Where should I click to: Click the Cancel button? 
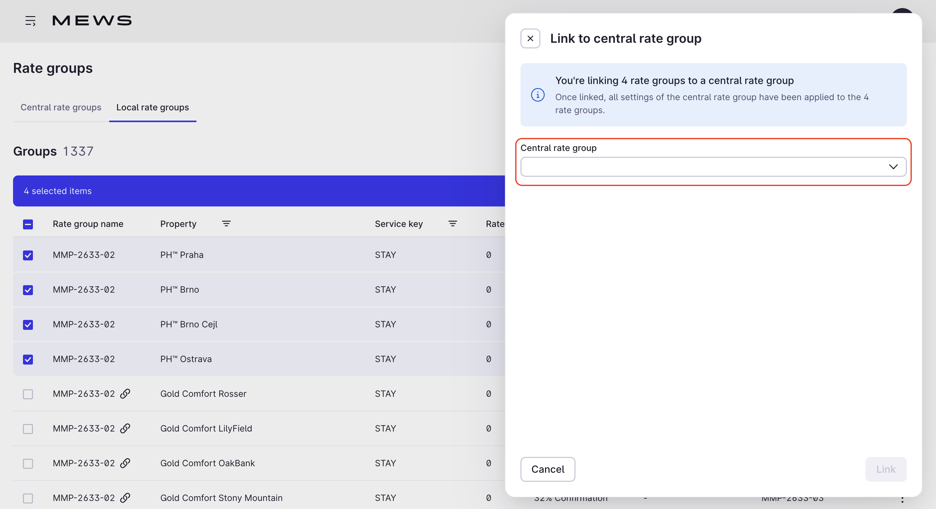[x=548, y=469]
